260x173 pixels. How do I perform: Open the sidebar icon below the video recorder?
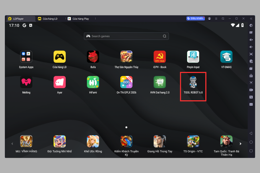click(251, 97)
